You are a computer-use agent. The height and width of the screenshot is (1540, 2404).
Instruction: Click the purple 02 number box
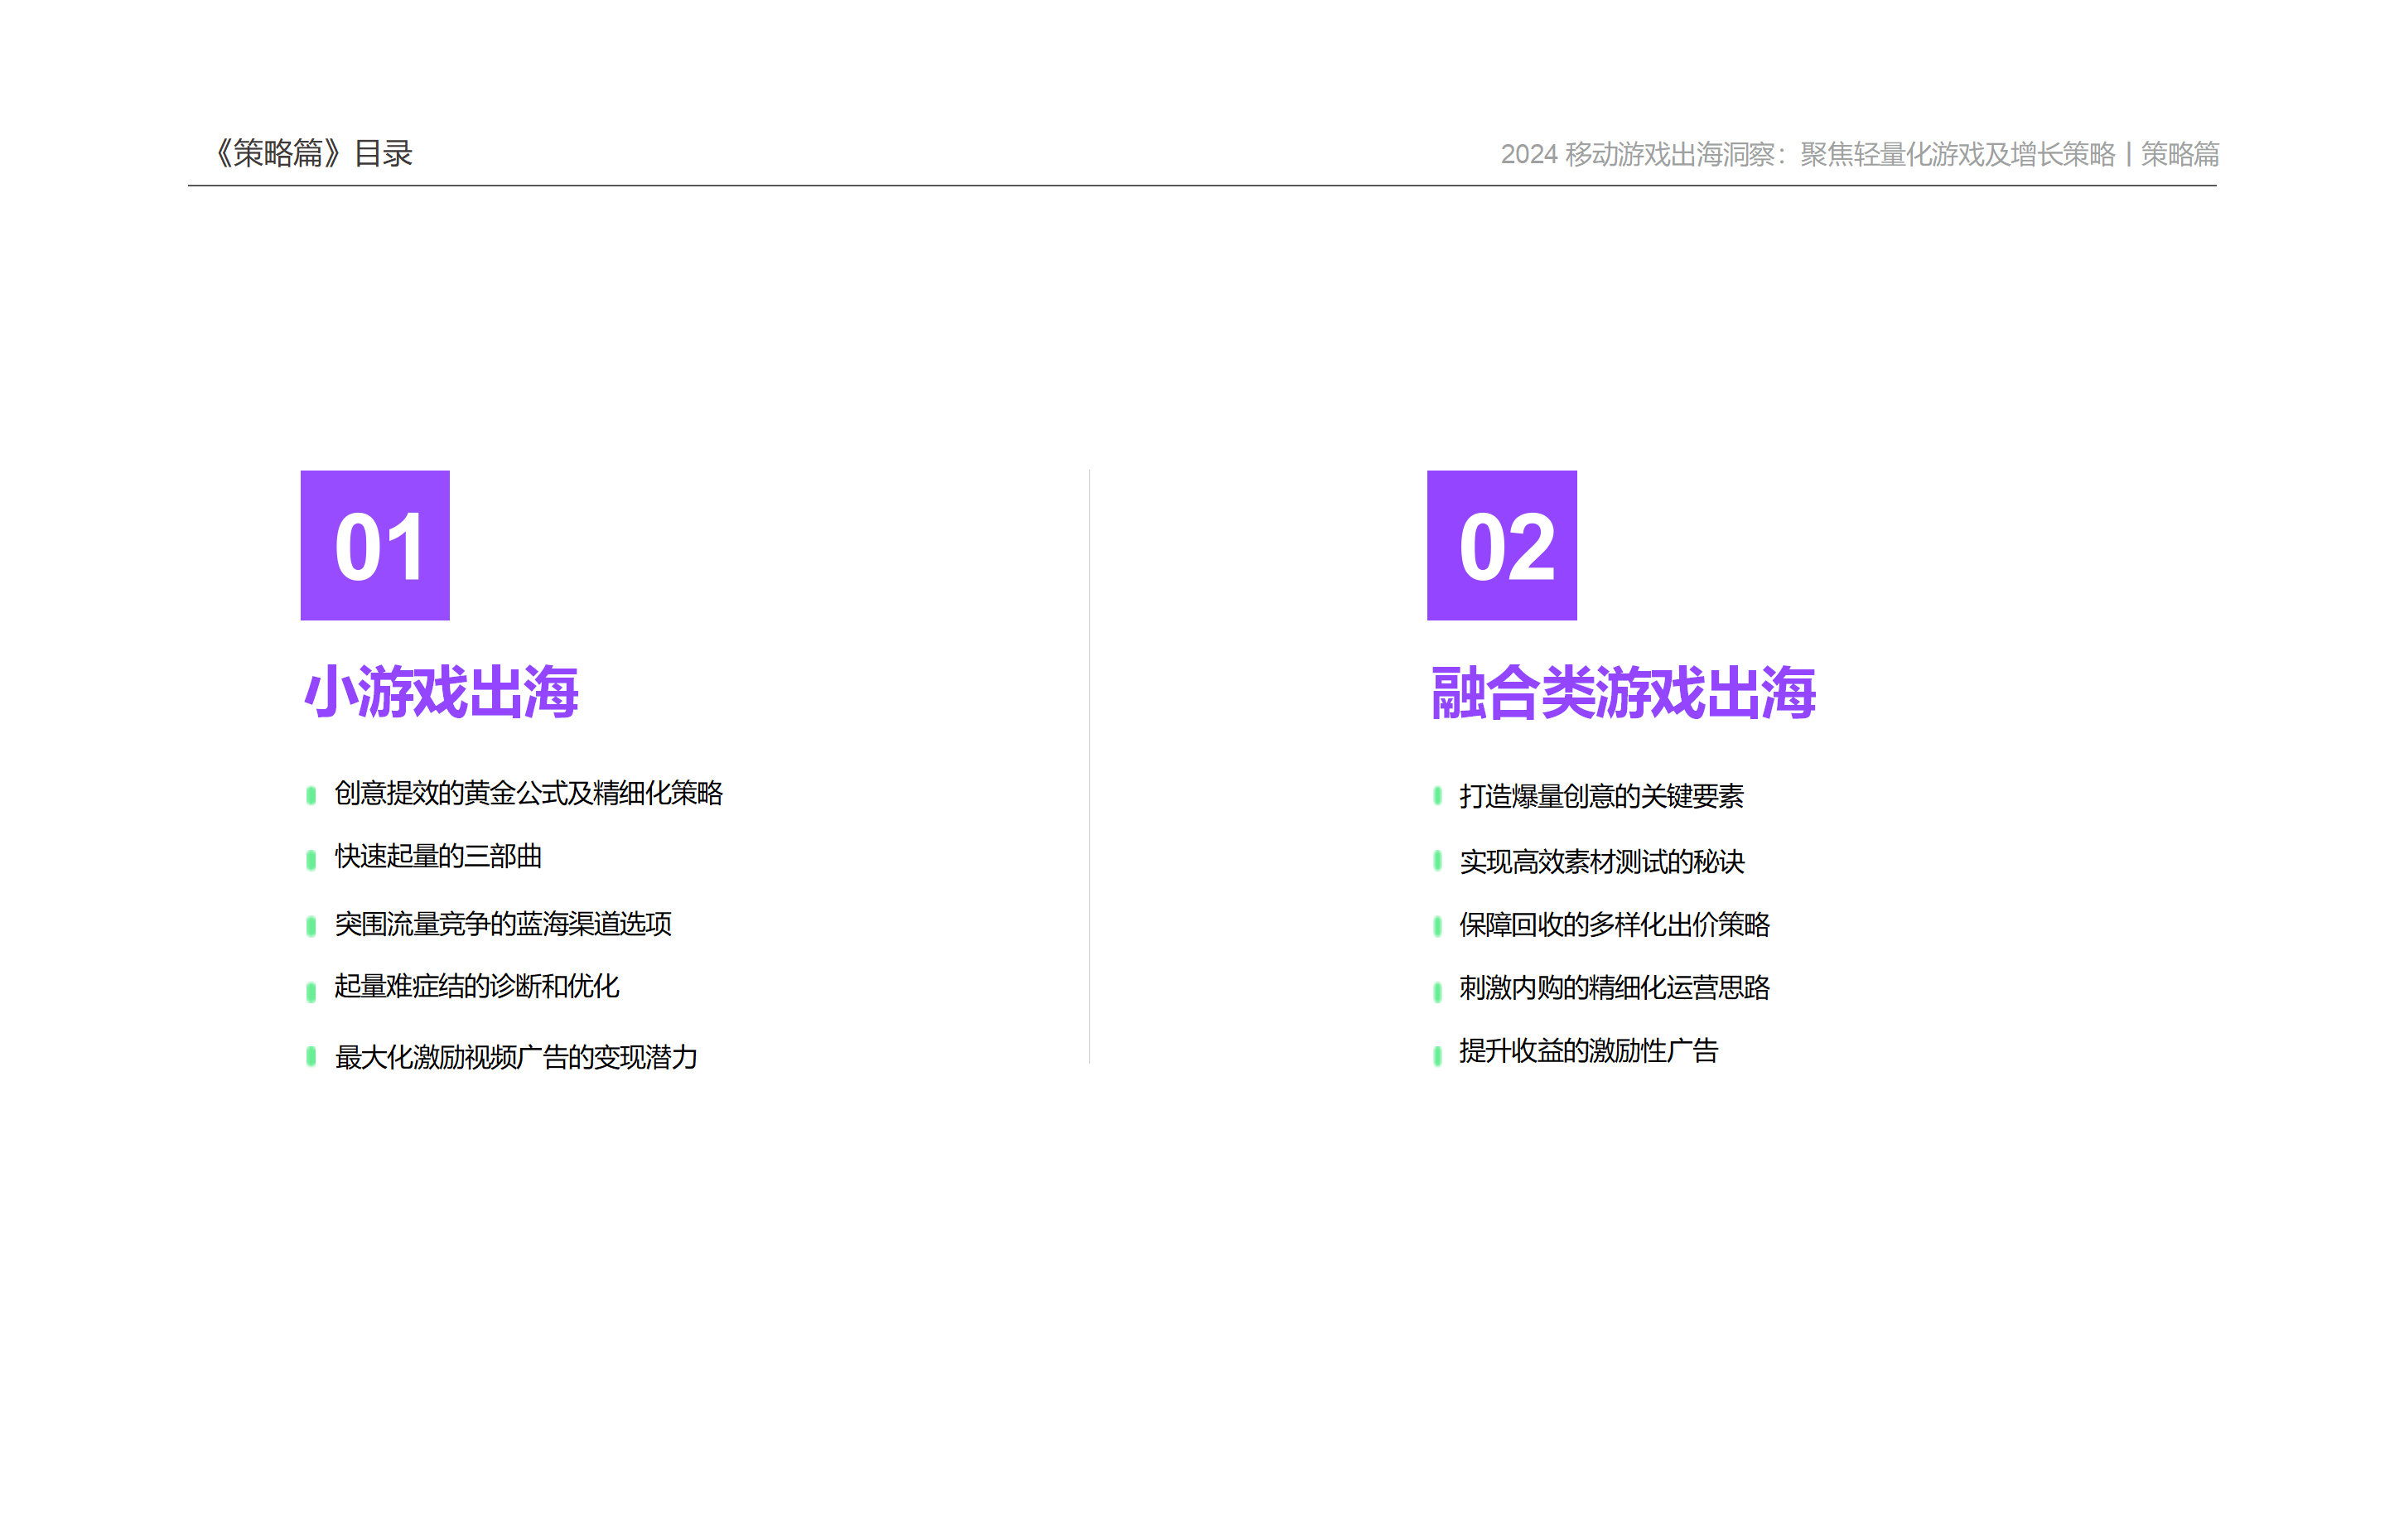point(1501,545)
